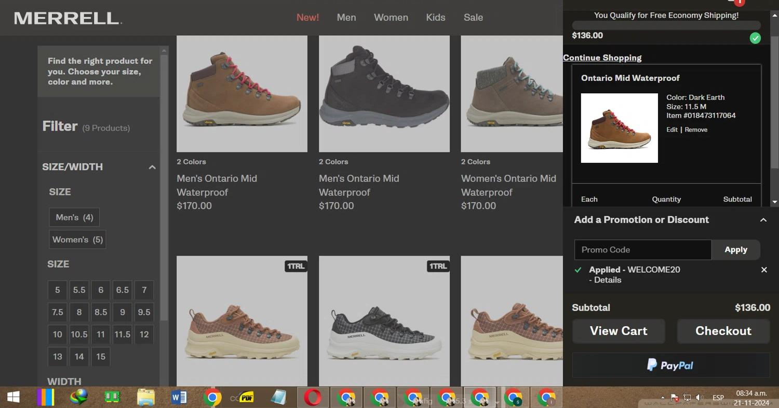779x408 pixels.
Task: Open the green circuit-board icon in taskbar
Action: 112,398
